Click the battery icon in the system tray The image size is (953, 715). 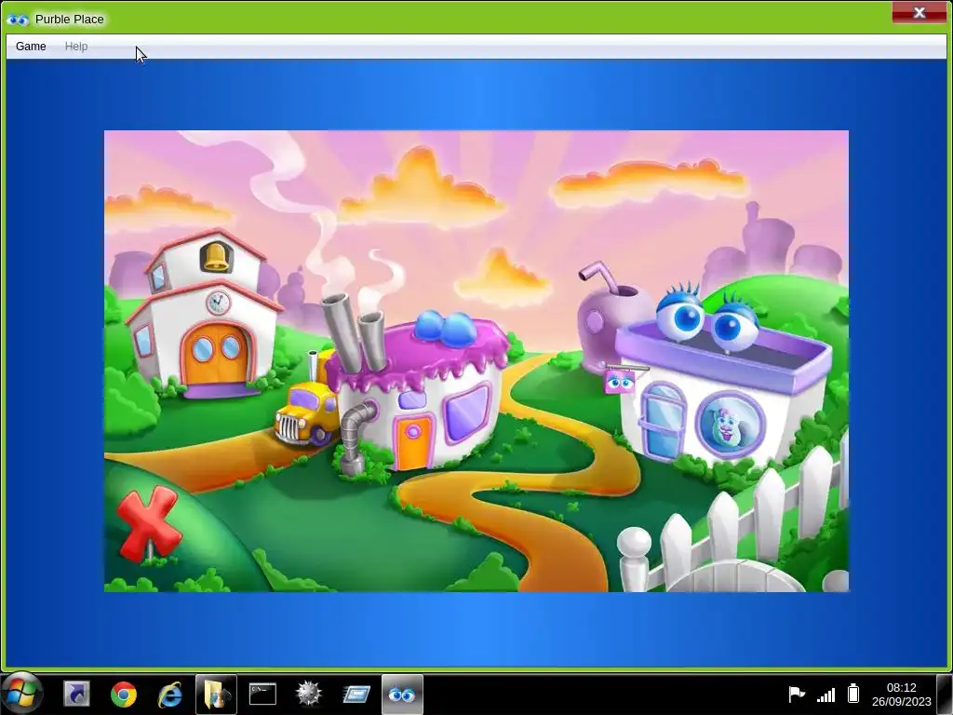[x=853, y=694]
